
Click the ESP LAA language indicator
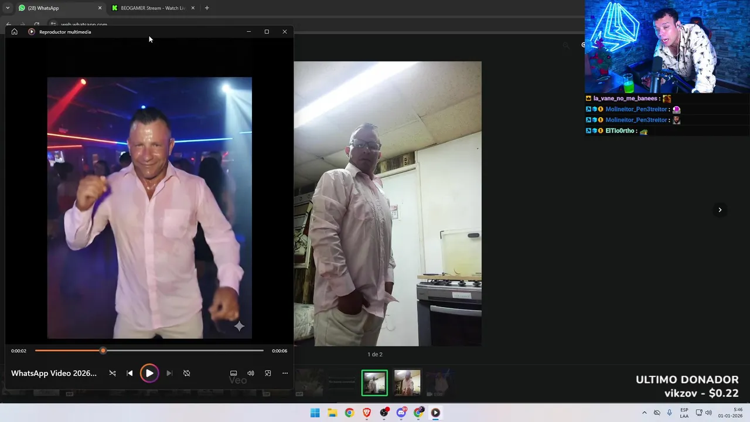684,413
